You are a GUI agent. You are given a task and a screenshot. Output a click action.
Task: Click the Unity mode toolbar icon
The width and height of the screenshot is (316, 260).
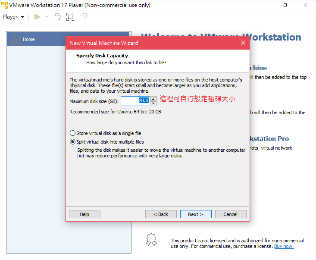tap(83, 17)
